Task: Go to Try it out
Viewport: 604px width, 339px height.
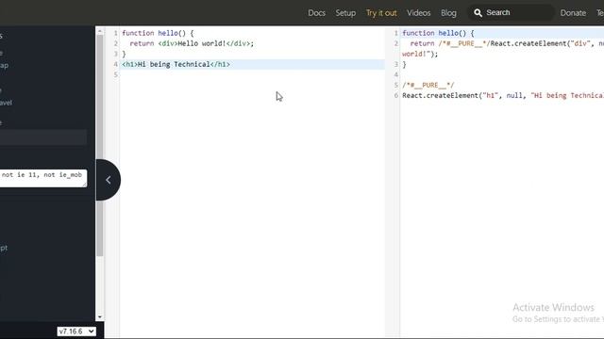Action: click(381, 13)
